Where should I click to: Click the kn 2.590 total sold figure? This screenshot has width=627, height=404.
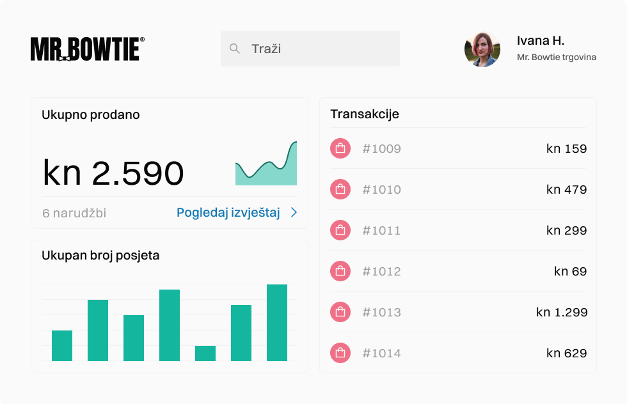pyautogui.click(x=113, y=173)
